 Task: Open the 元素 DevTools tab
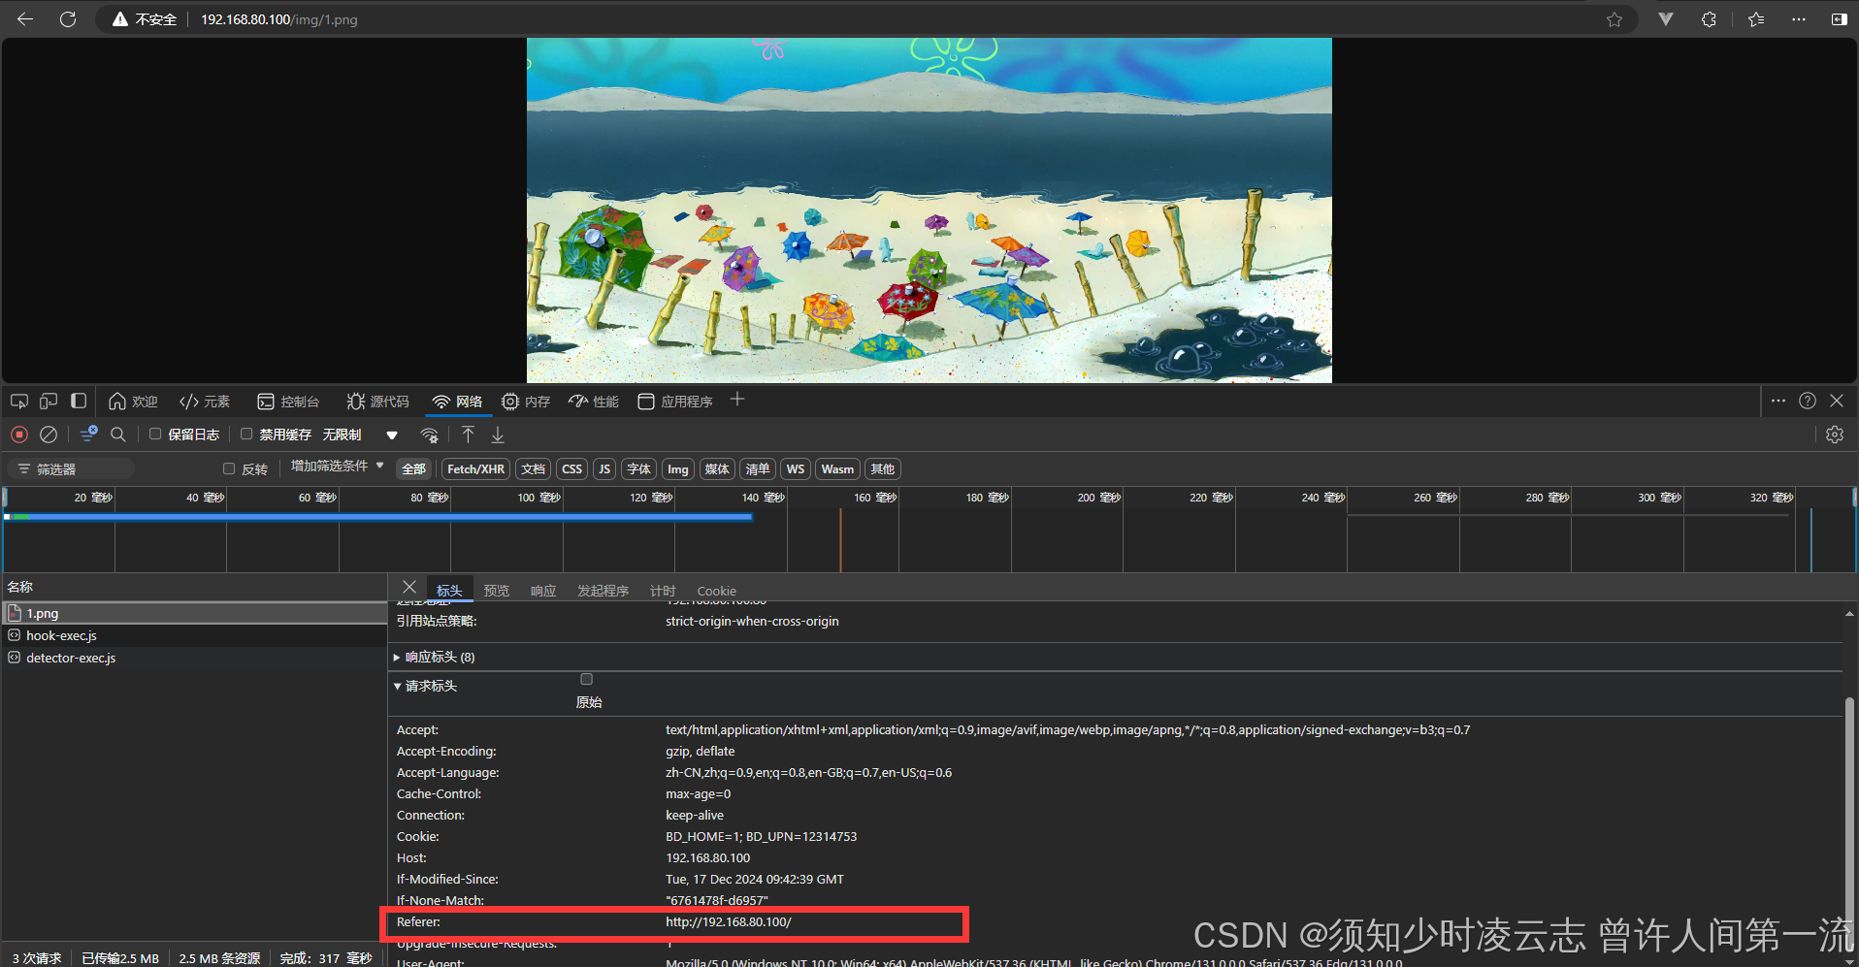pos(205,402)
